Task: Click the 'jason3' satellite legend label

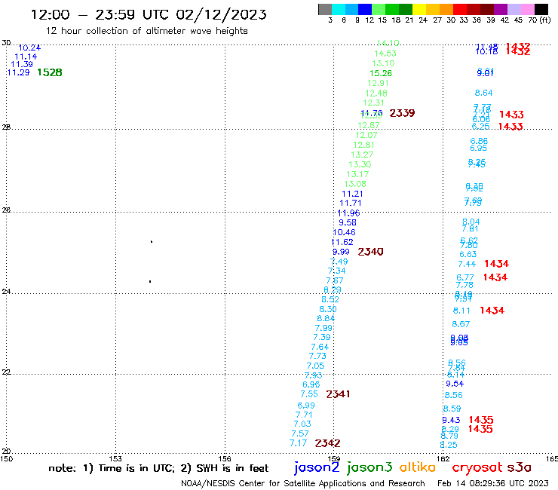Action: 369,467
